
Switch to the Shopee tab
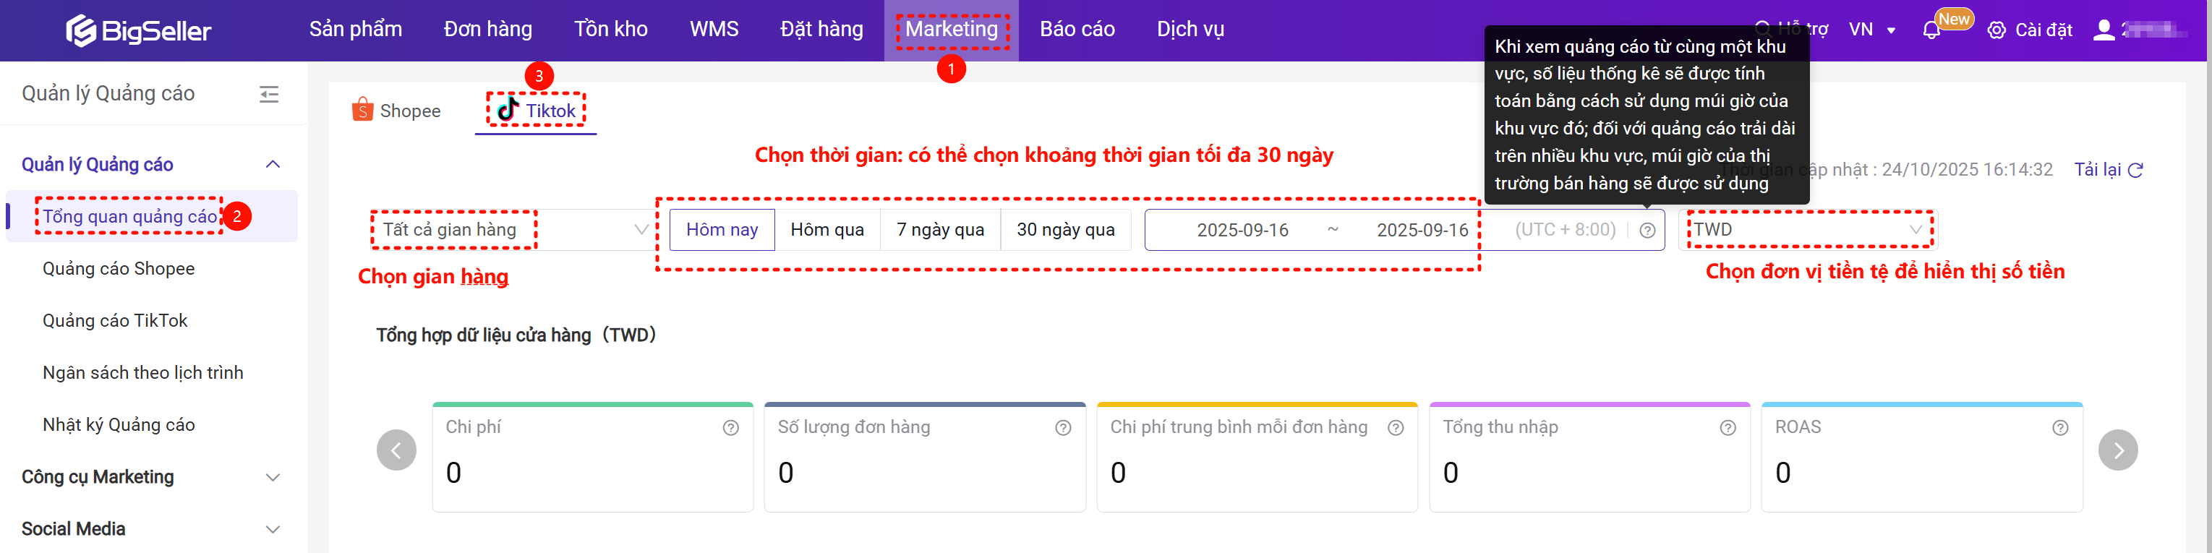(x=397, y=111)
